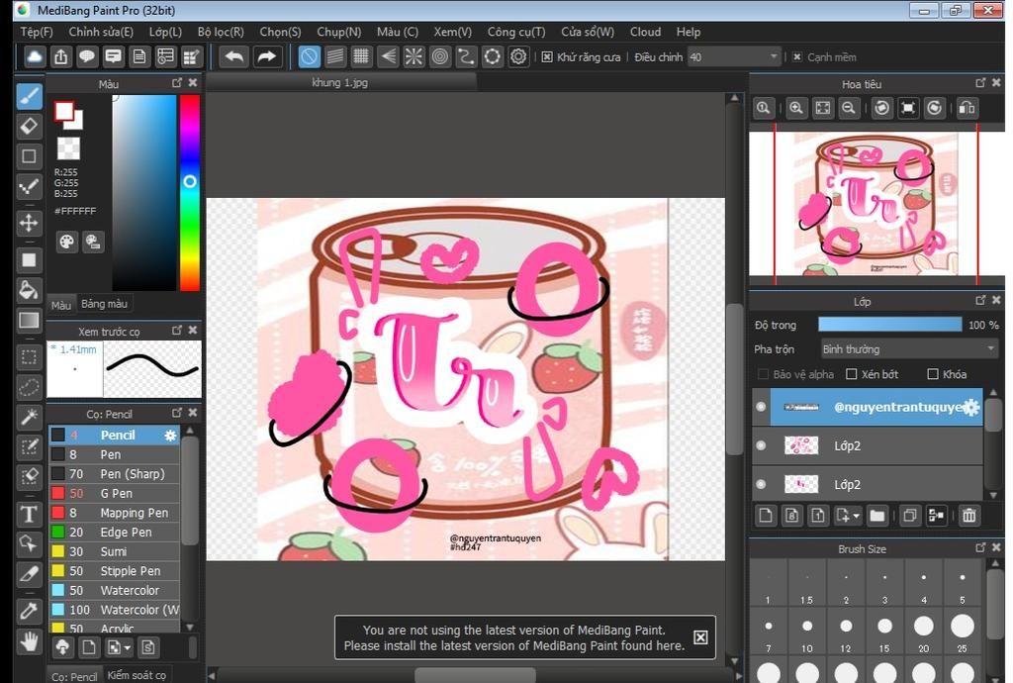This screenshot has width=1013, height=683.
Task: Enable the radial snap guide
Action: (414, 56)
